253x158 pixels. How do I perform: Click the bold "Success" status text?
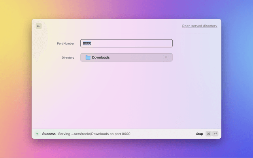(x=49, y=134)
